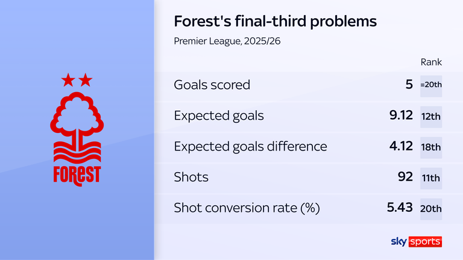The width and height of the screenshot is (463, 260).
Task: Click the 18th rank badge
Action: [431, 146]
